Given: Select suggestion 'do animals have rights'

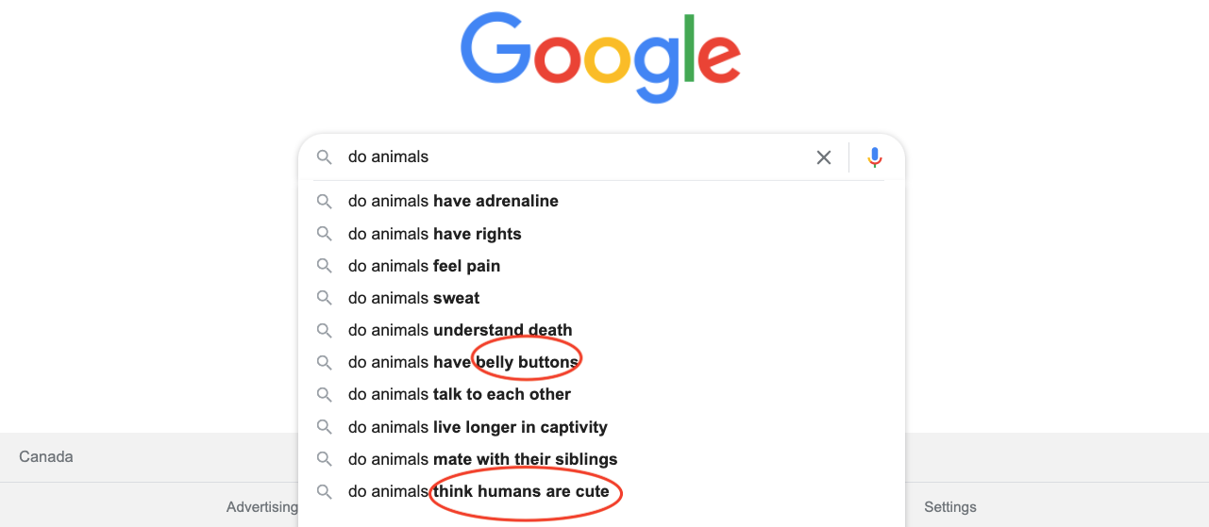Looking at the screenshot, I should tap(601, 234).
